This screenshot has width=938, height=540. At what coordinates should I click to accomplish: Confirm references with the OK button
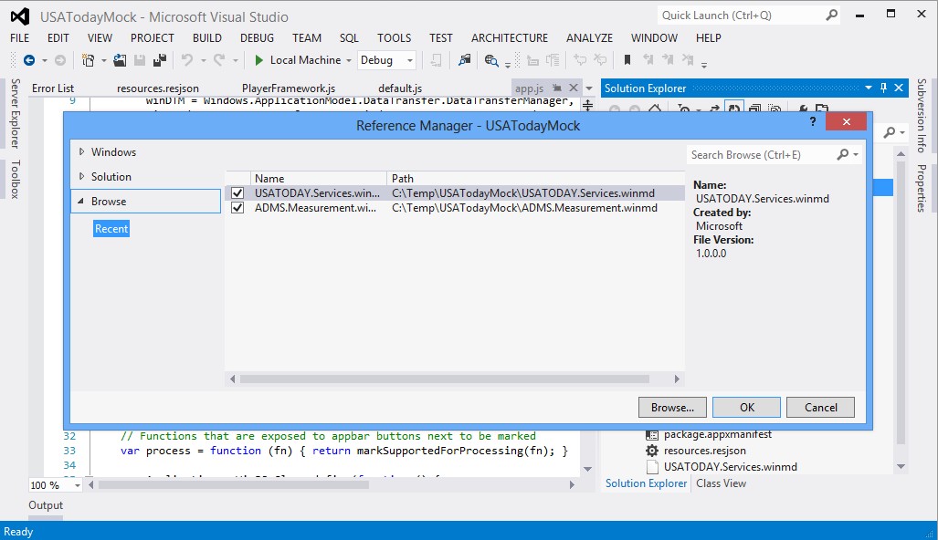click(746, 407)
